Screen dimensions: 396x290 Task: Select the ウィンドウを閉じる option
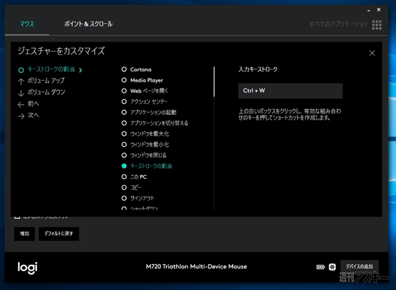coord(144,155)
